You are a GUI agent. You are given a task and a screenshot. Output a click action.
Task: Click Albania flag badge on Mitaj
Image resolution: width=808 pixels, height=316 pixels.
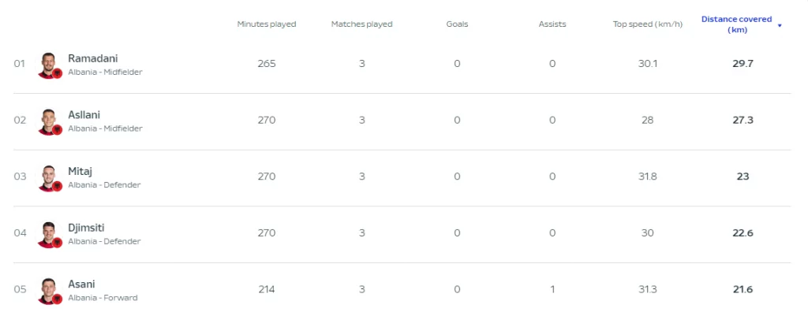57,186
